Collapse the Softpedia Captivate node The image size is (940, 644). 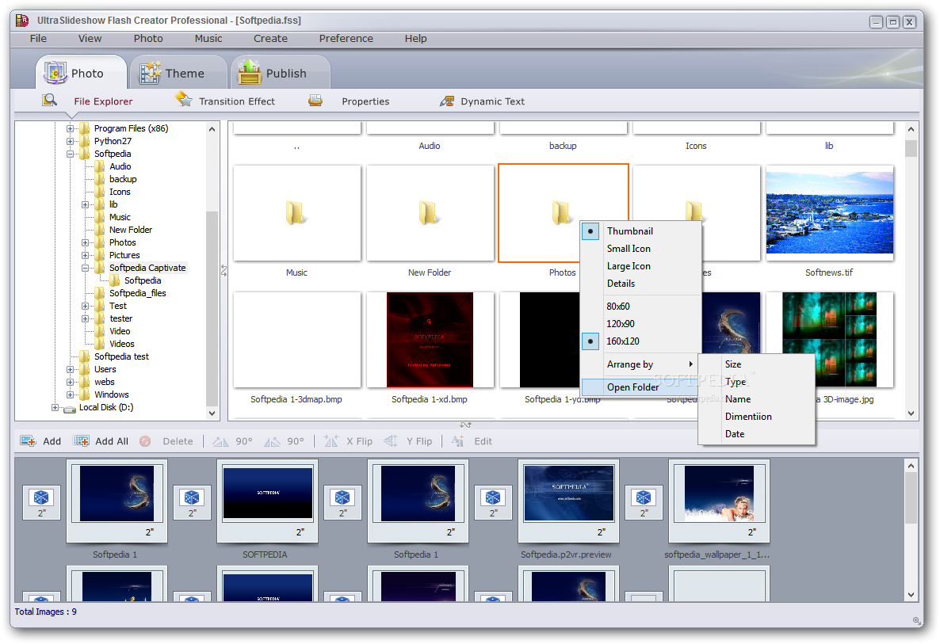pyautogui.click(x=85, y=268)
